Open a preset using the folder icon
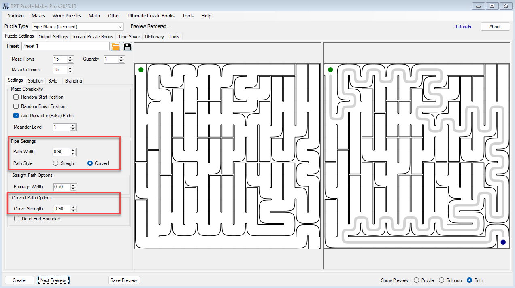Image resolution: width=515 pixels, height=288 pixels. point(115,46)
